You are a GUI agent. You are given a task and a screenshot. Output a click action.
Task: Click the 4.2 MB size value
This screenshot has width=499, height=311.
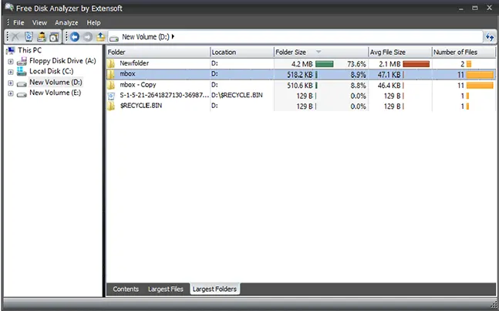coord(302,64)
